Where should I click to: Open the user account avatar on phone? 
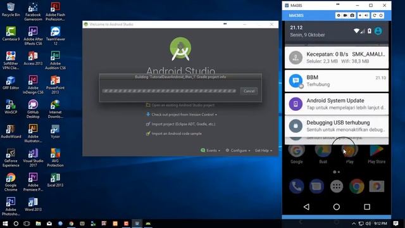coord(378,31)
